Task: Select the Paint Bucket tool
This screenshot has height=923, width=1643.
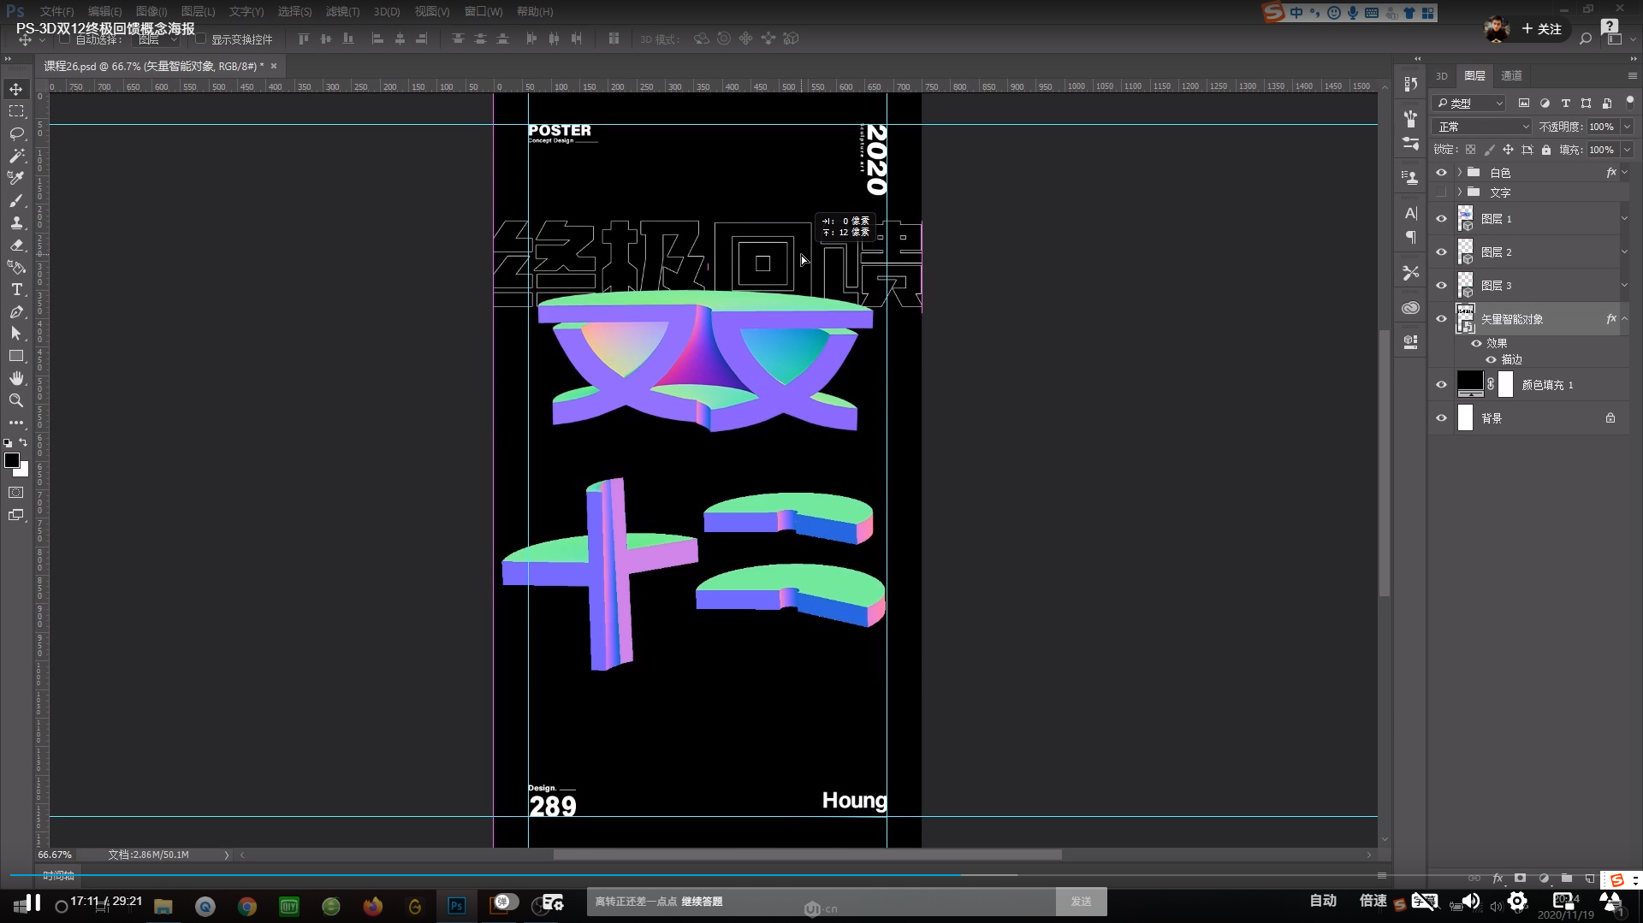Action: (16, 267)
